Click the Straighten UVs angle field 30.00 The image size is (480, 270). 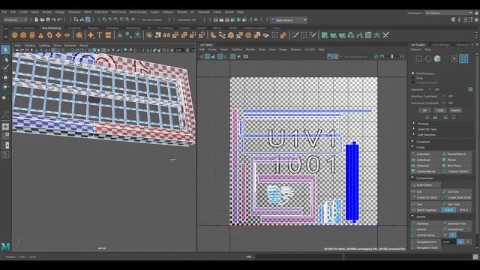(x=448, y=241)
